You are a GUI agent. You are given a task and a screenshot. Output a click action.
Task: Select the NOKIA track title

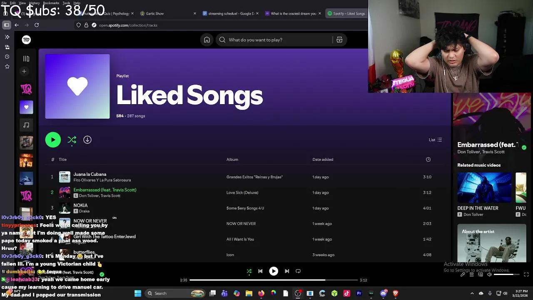coord(80,205)
